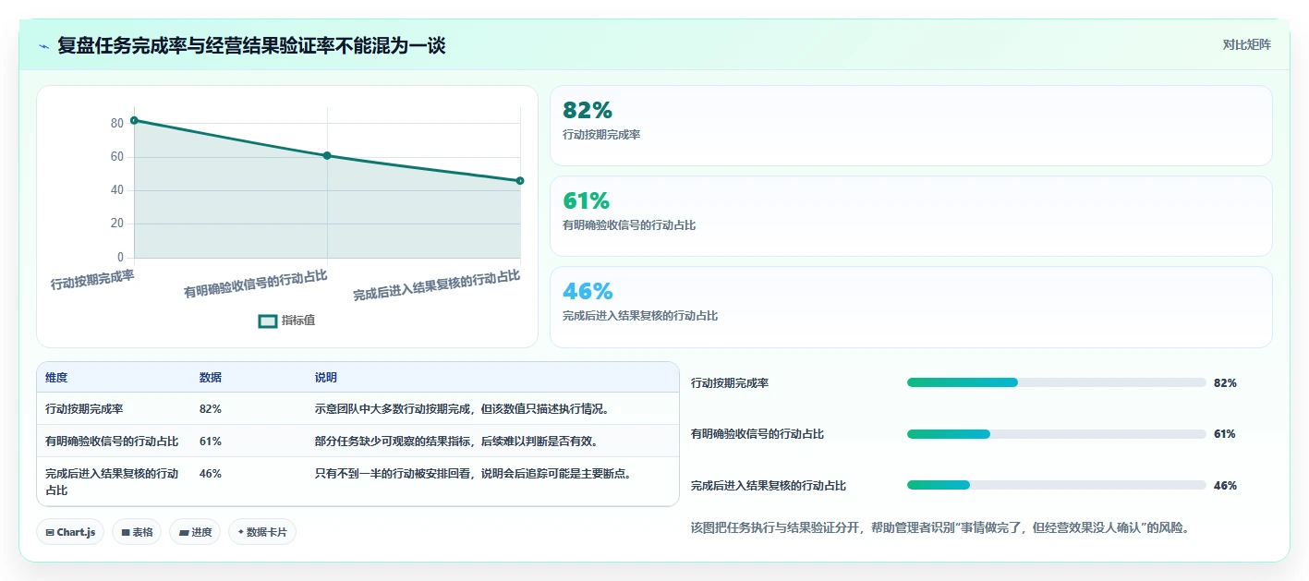Viewport: 1309px width, 581px height.
Task: Select the 表格 tag
Action: pos(137,532)
